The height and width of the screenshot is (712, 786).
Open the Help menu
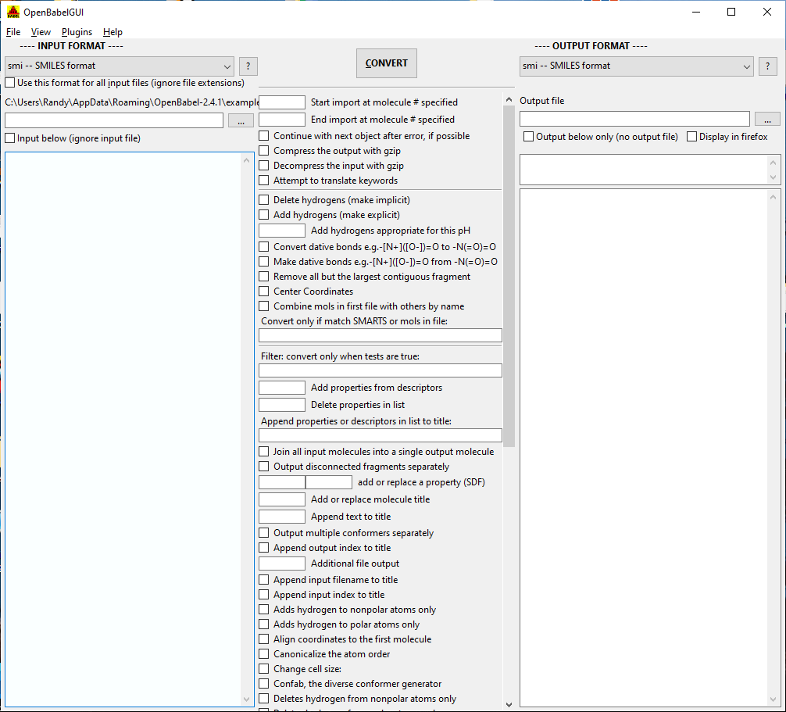(113, 32)
